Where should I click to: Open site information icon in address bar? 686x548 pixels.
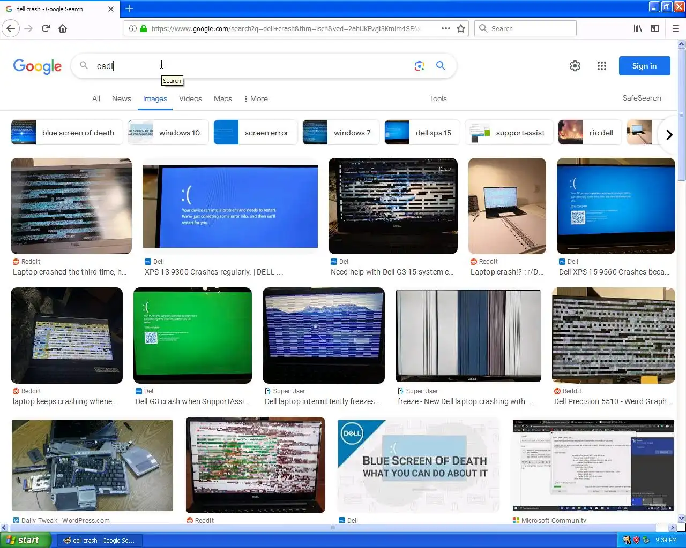(x=132, y=28)
